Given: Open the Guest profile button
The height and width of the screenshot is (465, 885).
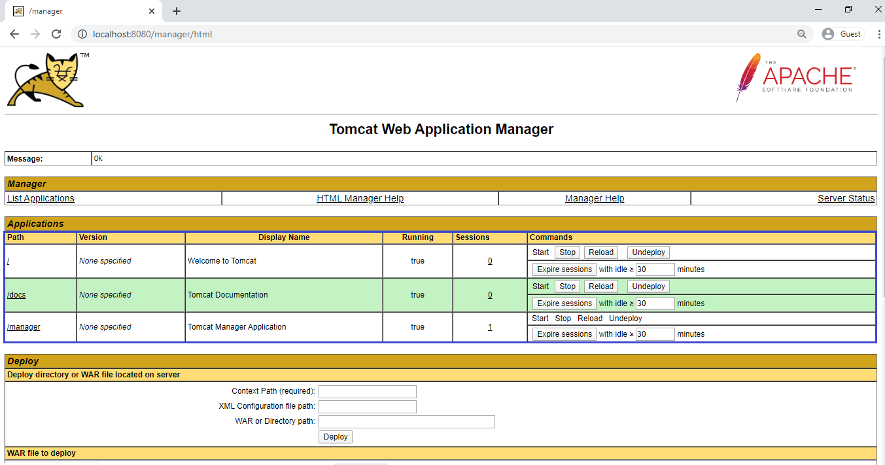Looking at the screenshot, I should [x=843, y=34].
